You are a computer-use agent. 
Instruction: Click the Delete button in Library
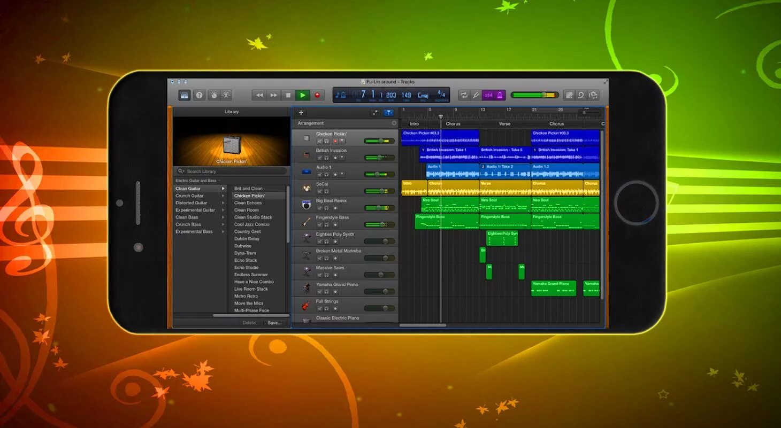249,323
